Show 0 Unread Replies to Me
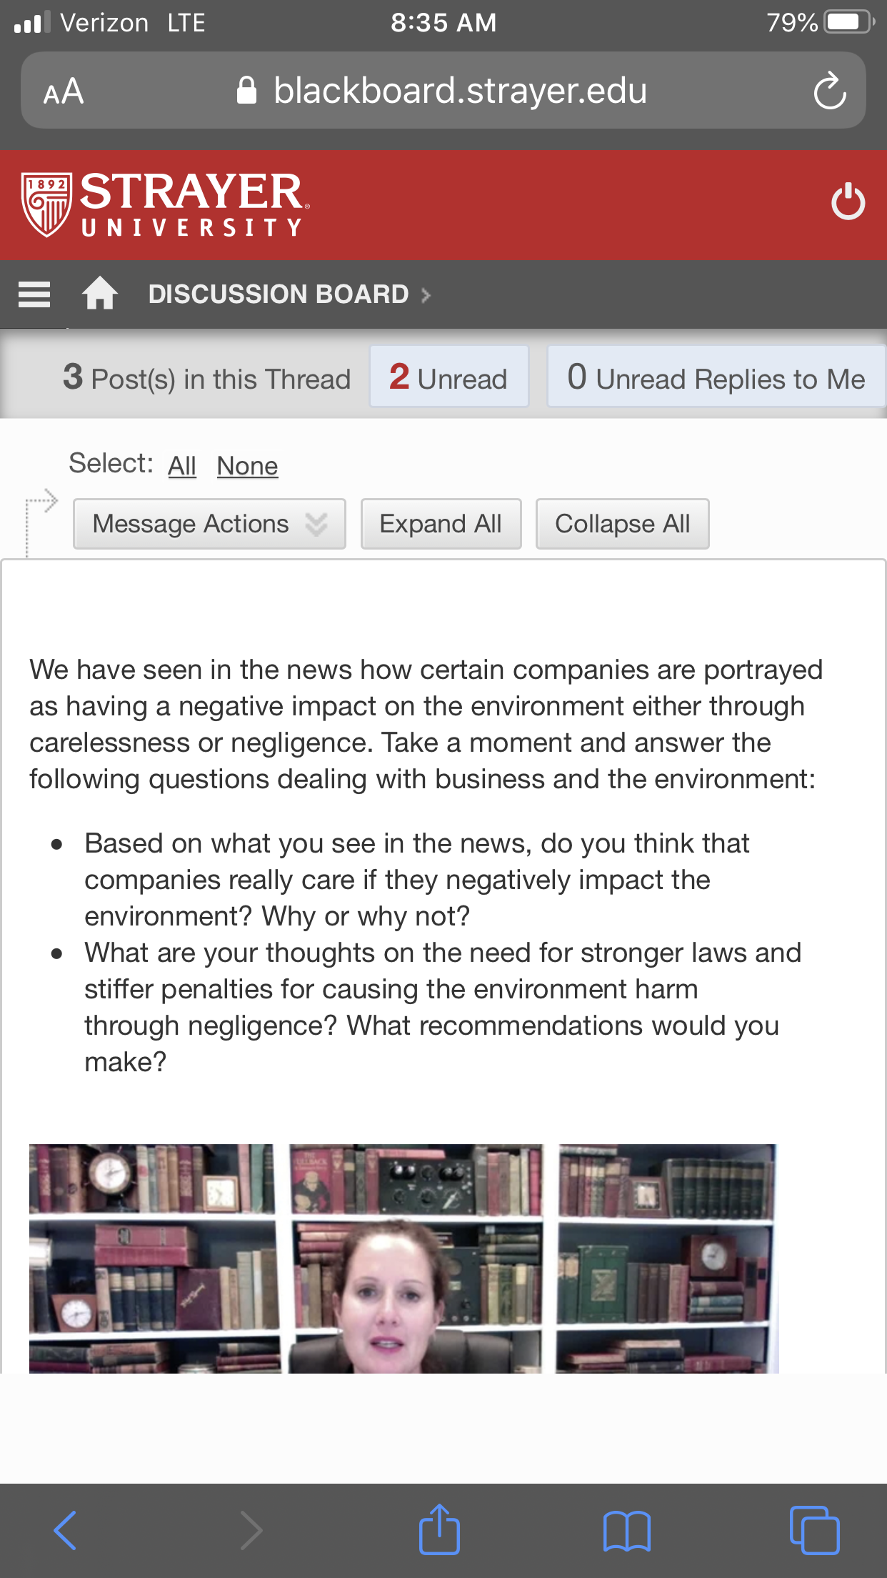Image resolution: width=887 pixels, height=1578 pixels. coord(716,377)
